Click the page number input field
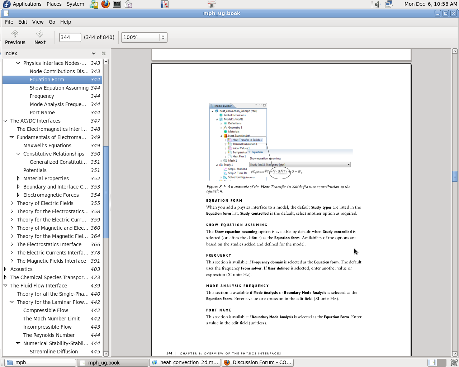This screenshot has width=459, height=367. (70, 37)
